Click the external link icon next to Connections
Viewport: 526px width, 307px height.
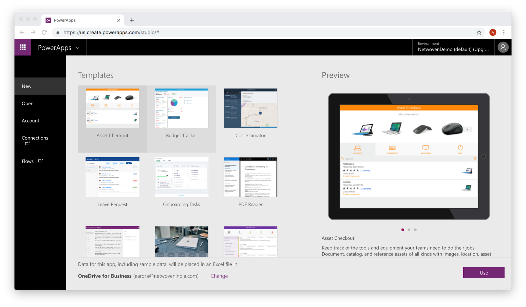[x=27, y=144]
